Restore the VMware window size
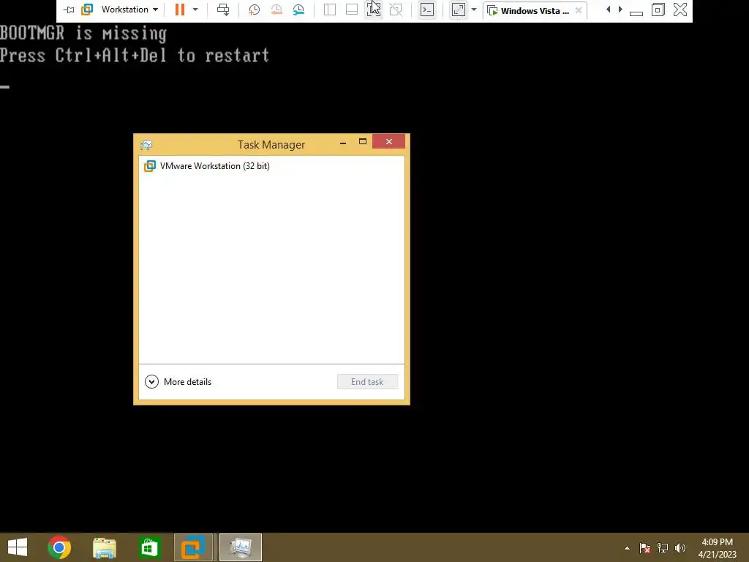749x562 pixels. coord(658,10)
